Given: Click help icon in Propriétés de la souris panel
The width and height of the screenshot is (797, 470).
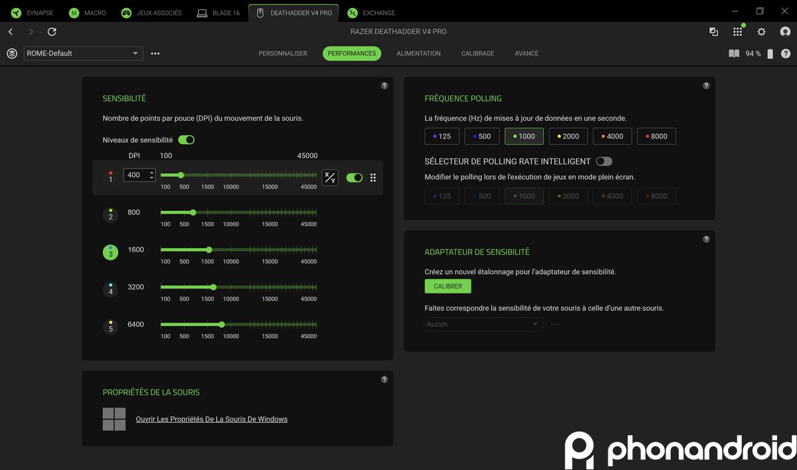Looking at the screenshot, I should pos(385,380).
